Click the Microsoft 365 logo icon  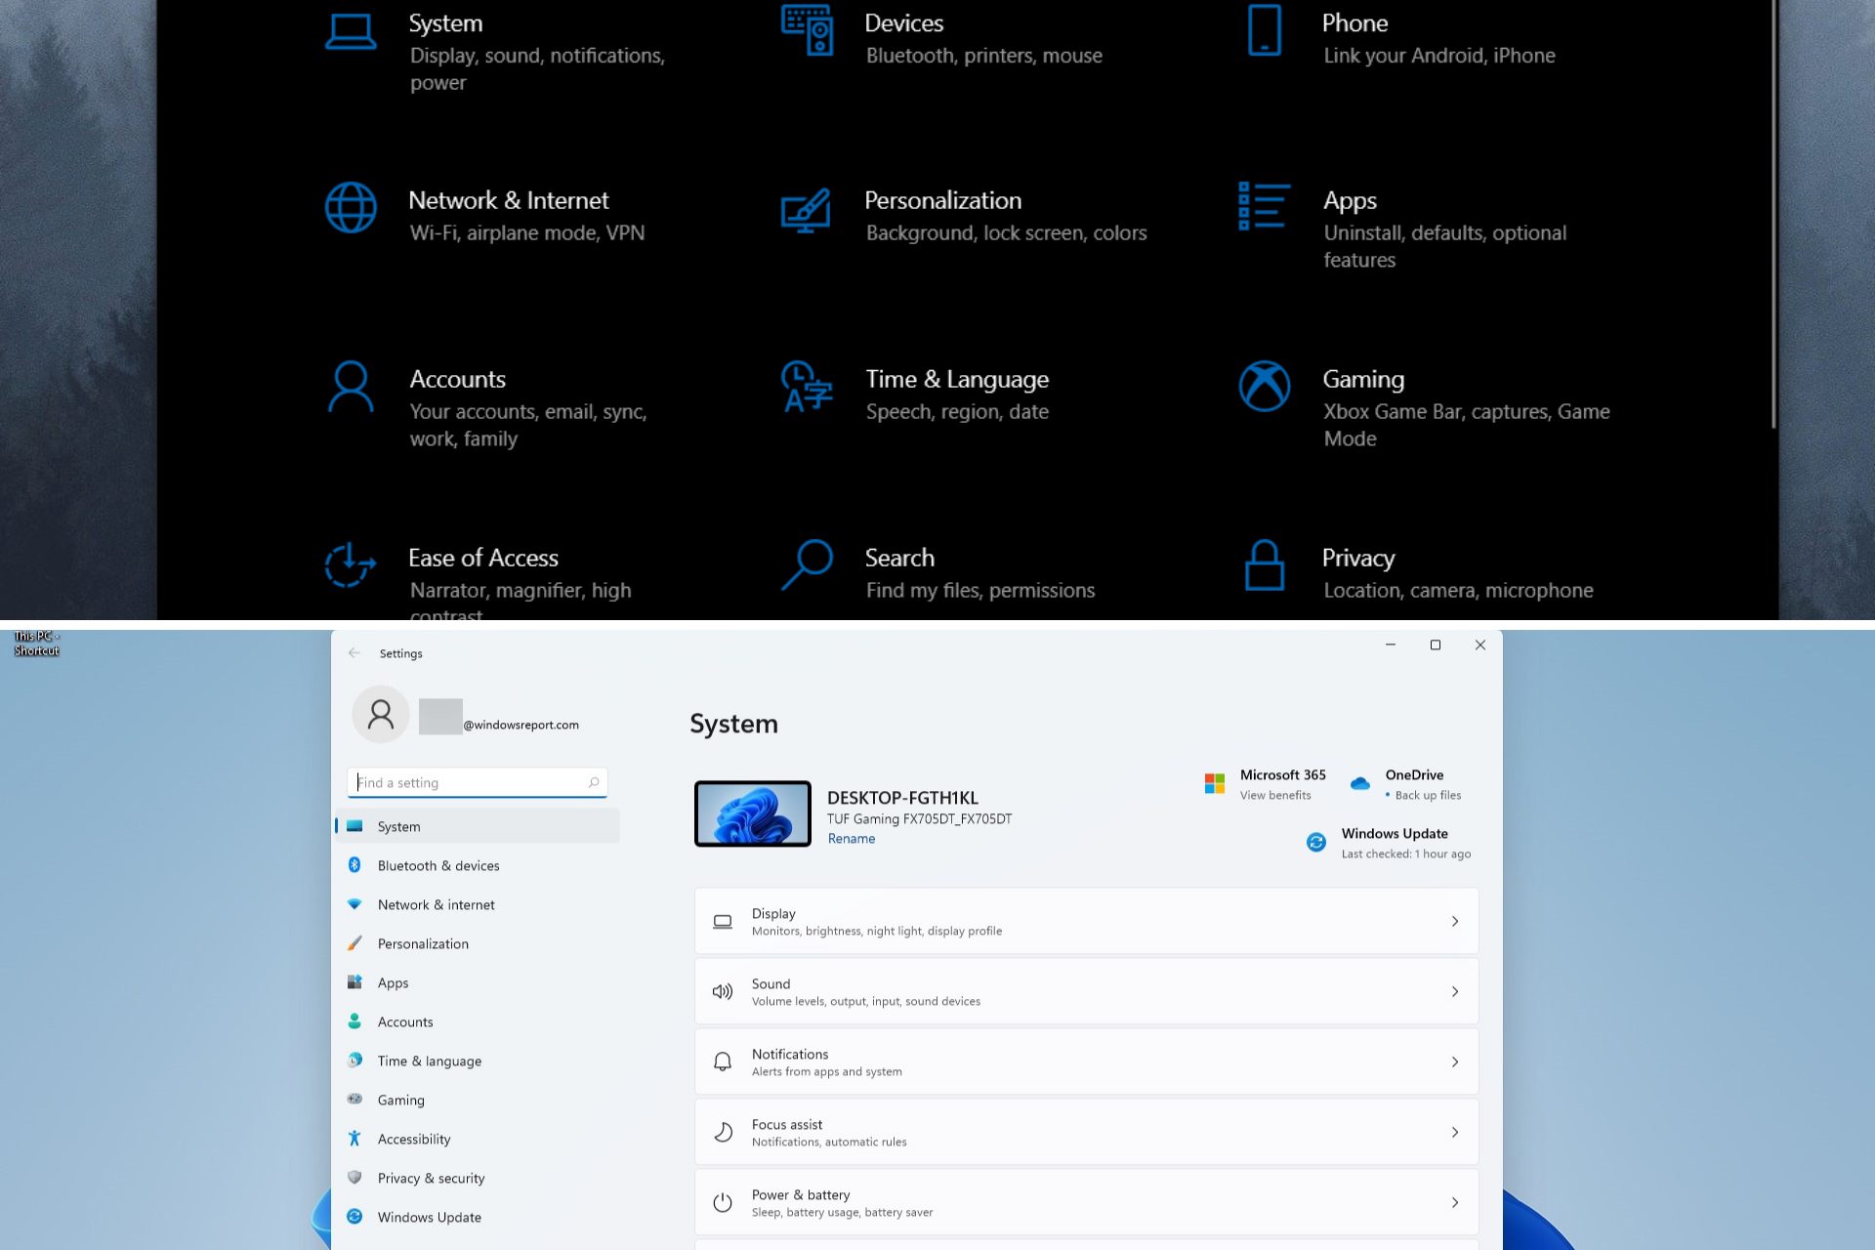(1215, 783)
